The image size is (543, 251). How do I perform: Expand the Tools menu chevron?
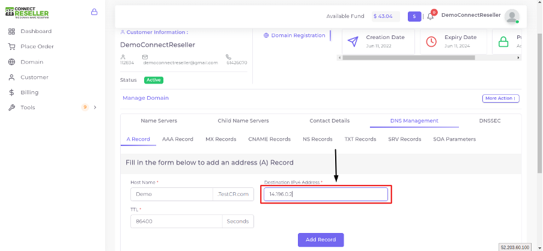[95, 107]
